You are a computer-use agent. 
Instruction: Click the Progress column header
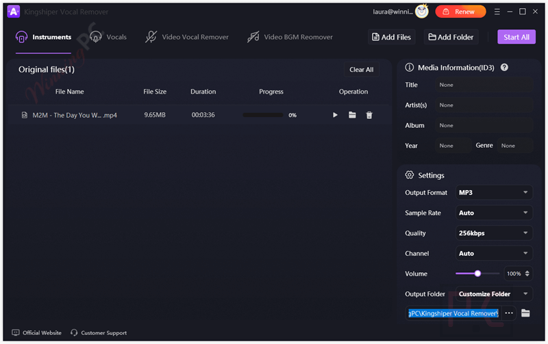coord(271,92)
